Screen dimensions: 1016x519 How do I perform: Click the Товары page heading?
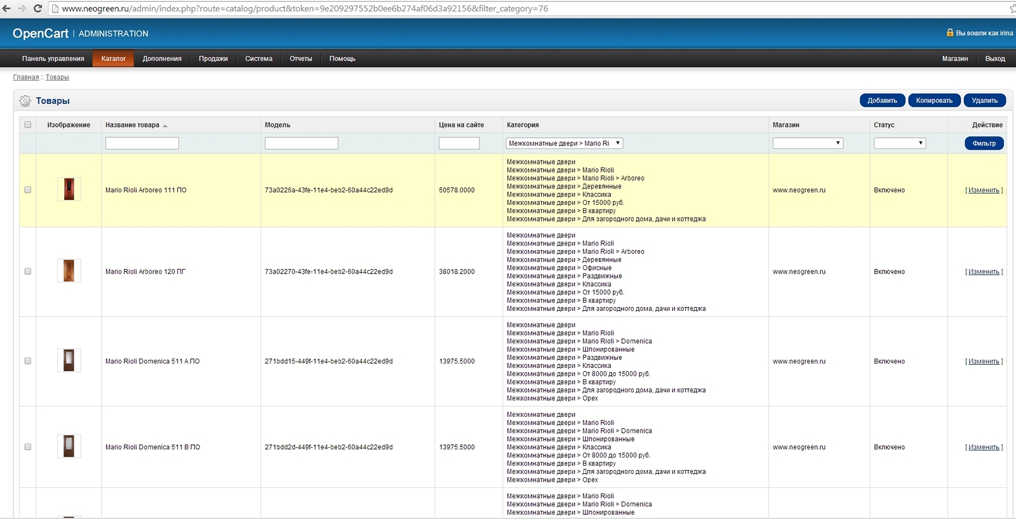coord(53,101)
